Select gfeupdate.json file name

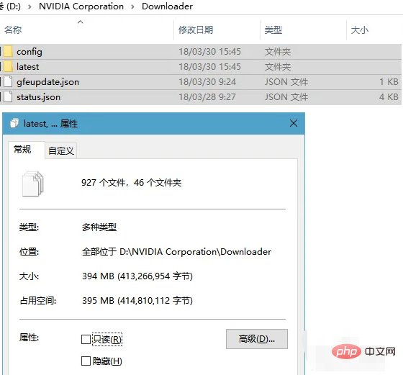click(x=47, y=82)
